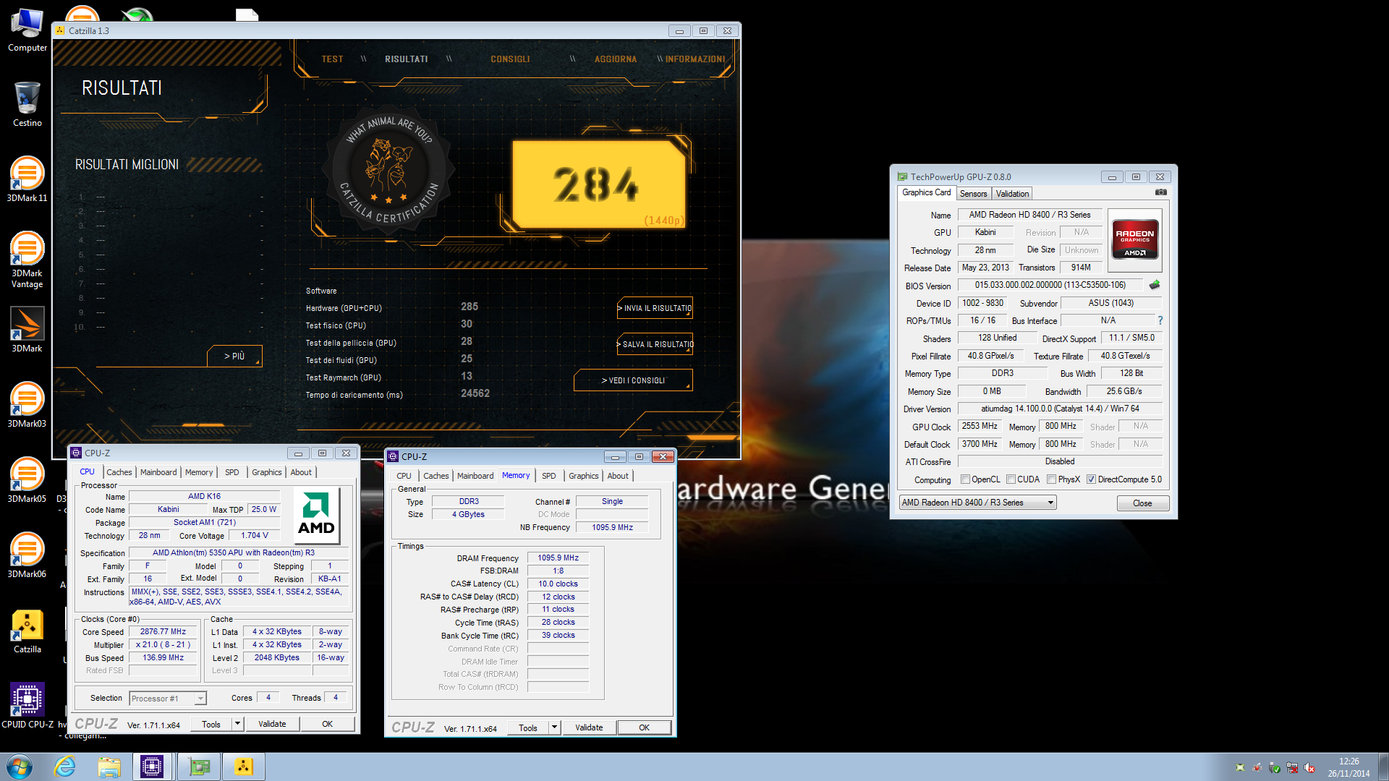Open the About tab in left CPU-Z window
Viewport: 1389px width, 781px height.
point(301,472)
